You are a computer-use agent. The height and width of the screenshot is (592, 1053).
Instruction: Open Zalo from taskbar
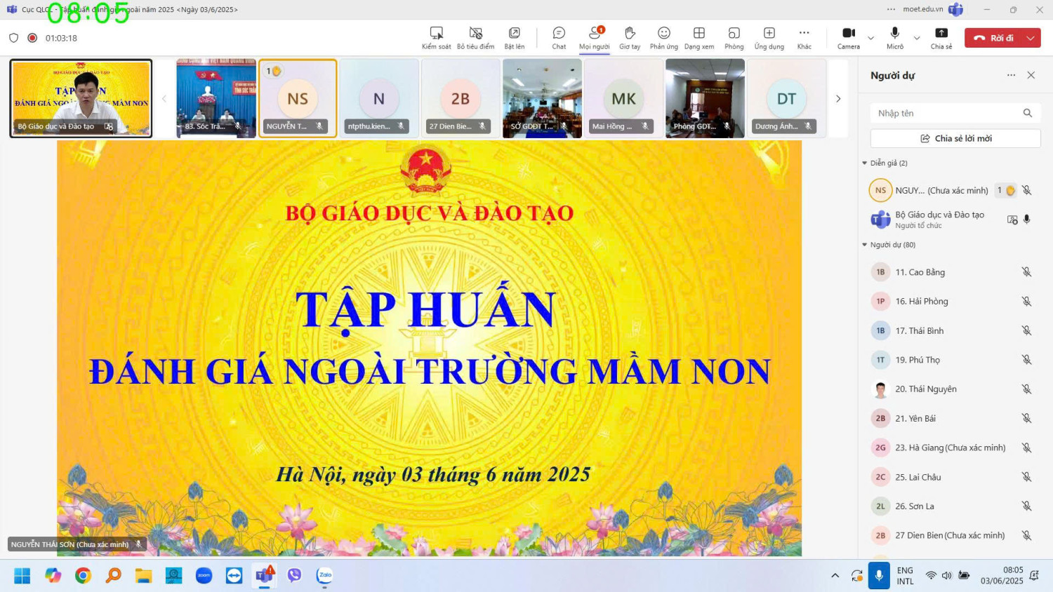(324, 576)
